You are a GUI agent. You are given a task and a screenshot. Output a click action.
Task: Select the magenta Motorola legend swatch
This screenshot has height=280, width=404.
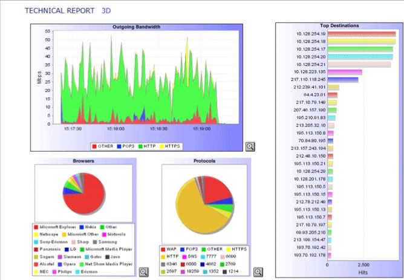[x=104, y=235]
